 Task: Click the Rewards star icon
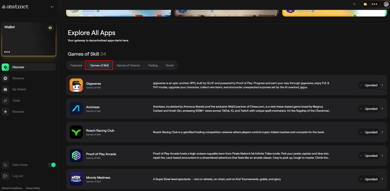(x=6, y=111)
